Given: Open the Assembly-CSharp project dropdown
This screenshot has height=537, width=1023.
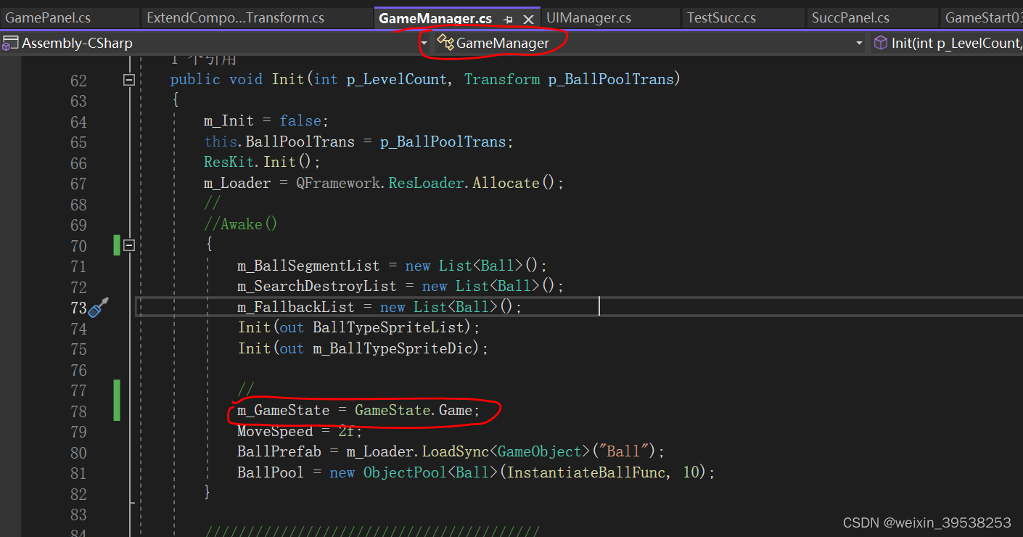Looking at the screenshot, I should [423, 43].
